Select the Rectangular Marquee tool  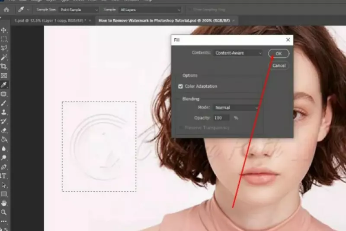coord(4,39)
